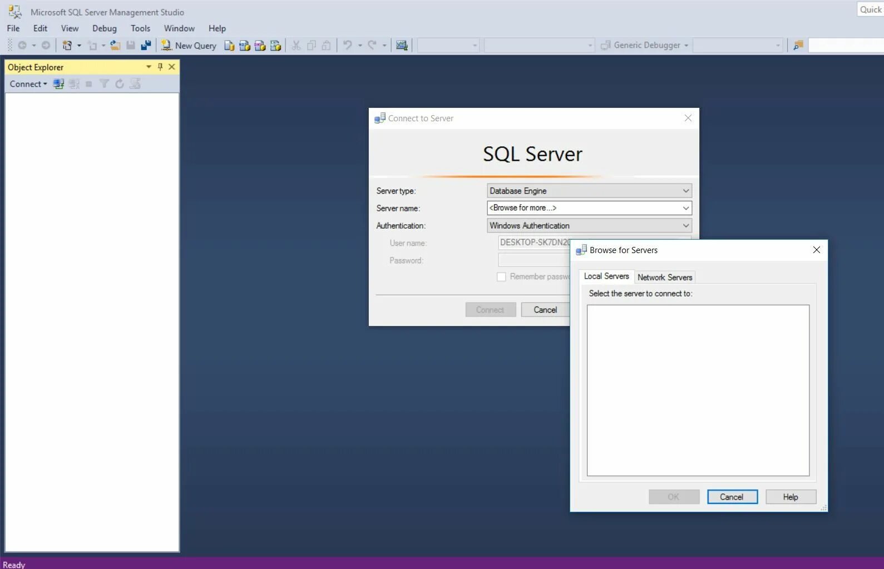884x569 pixels.
Task: Switch to the Network Servers tab
Action: pos(665,277)
